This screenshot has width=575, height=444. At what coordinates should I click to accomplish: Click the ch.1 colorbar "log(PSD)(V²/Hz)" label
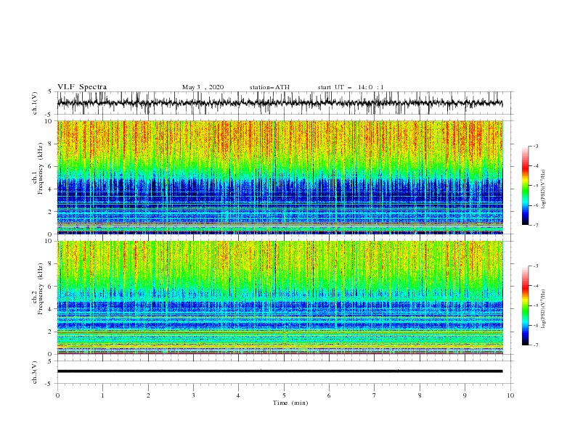click(x=545, y=189)
